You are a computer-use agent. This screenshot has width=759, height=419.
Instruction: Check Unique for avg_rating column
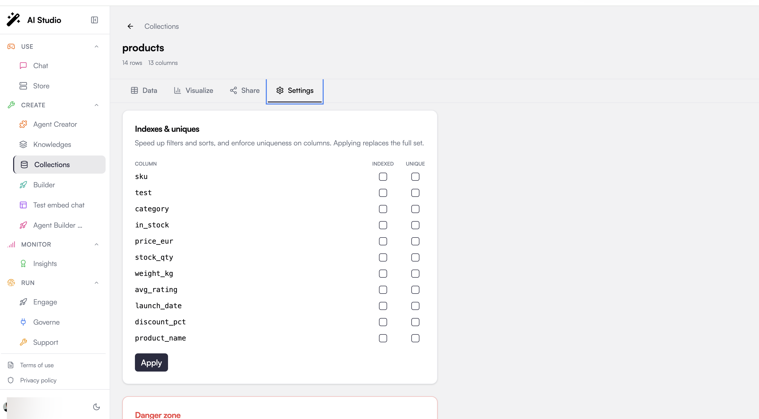click(x=415, y=290)
